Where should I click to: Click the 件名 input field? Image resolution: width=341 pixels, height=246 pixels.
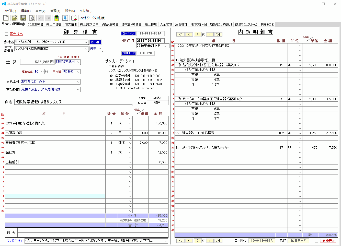tap(73, 102)
